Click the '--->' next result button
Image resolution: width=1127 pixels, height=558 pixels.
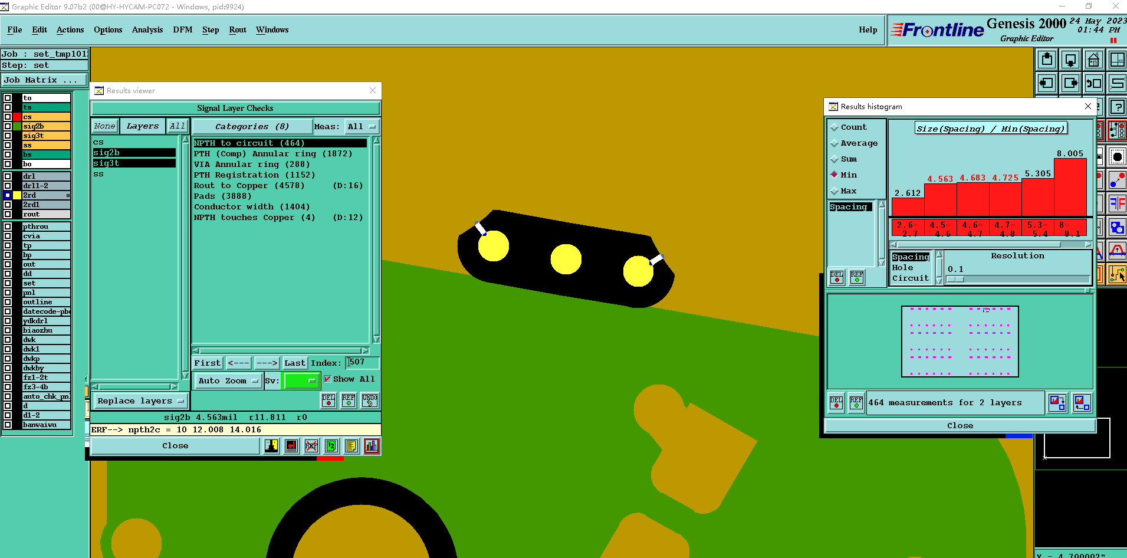point(267,363)
